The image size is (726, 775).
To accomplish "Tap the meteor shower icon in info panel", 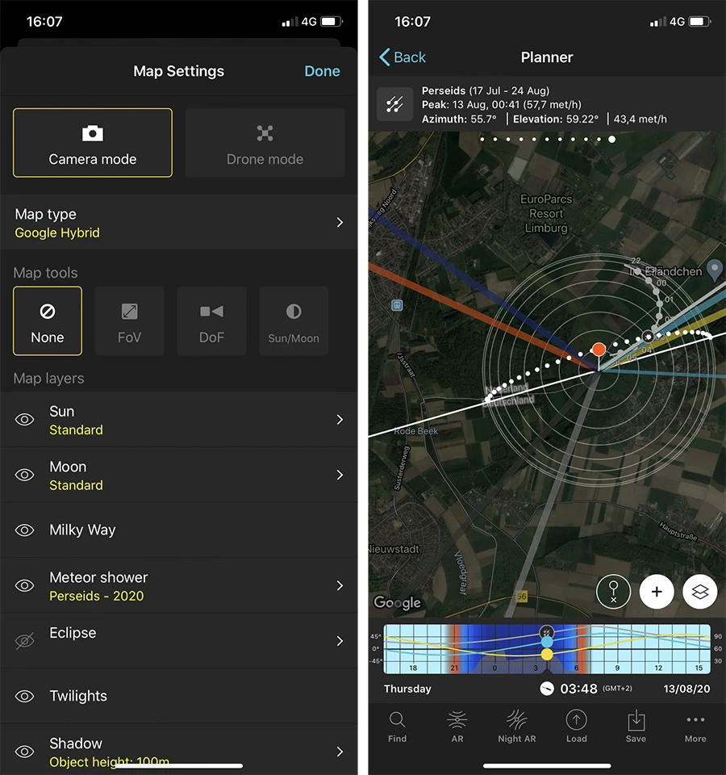I will coord(395,104).
